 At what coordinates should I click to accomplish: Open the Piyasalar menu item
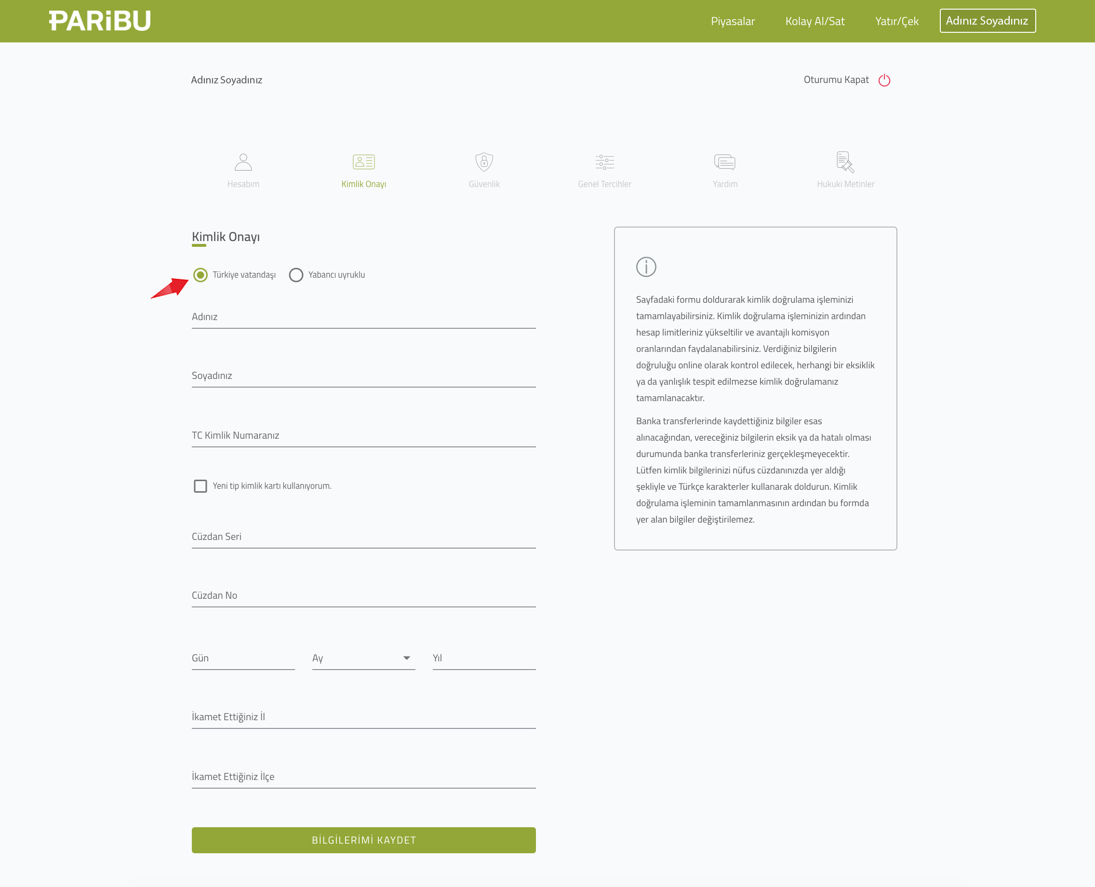click(x=733, y=22)
